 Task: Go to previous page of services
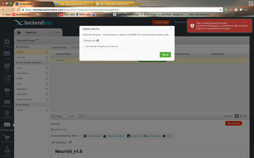click(80, 116)
